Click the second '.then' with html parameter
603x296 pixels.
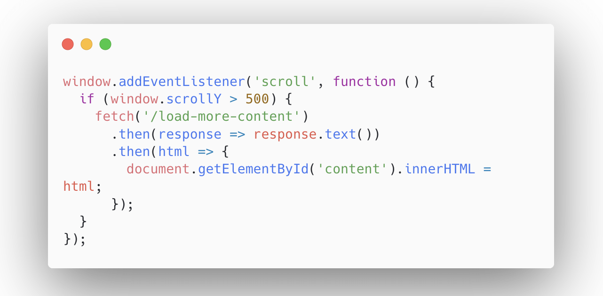click(x=151, y=152)
